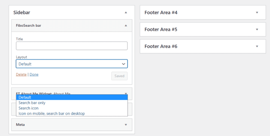Expand Footer Area #4 panel arrow
Viewport: 270px width, 136px height.
257,13
